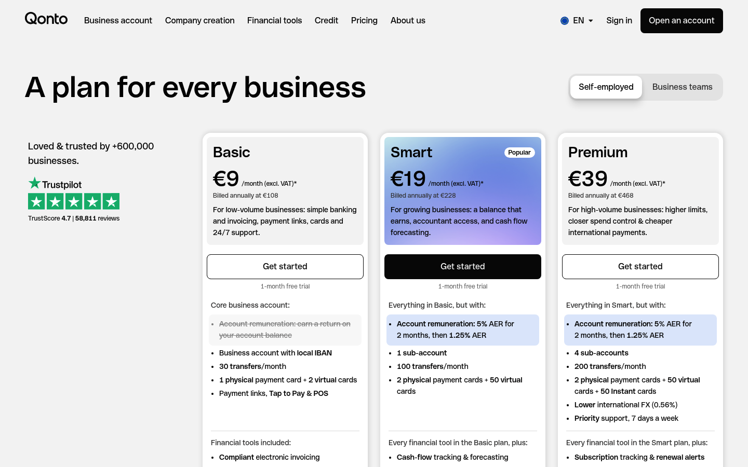Screen dimensions: 748x467
Task: Click the Qonto logo
Action: (46, 19)
